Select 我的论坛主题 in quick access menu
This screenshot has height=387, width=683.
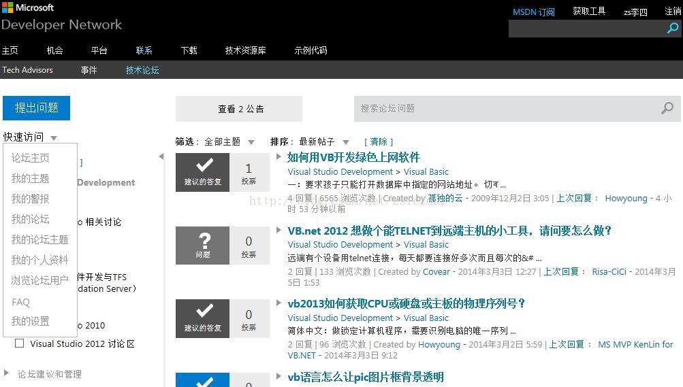[x=40, y=239]
